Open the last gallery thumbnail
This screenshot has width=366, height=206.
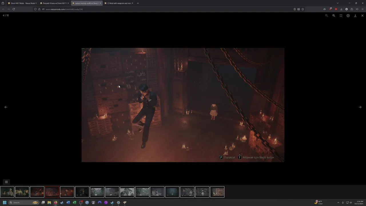click(217, 192)
